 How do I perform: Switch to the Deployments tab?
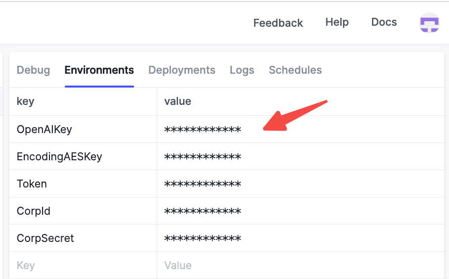[182, 70]
